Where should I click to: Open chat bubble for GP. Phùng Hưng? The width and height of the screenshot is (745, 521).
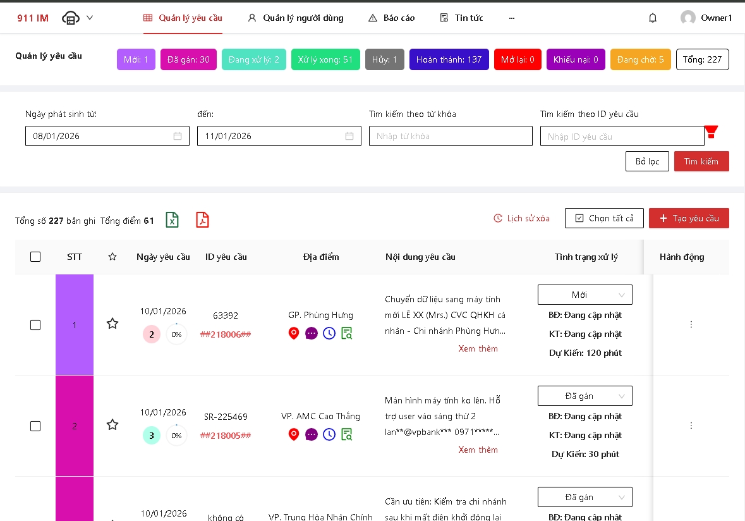[x=312, y=333]
